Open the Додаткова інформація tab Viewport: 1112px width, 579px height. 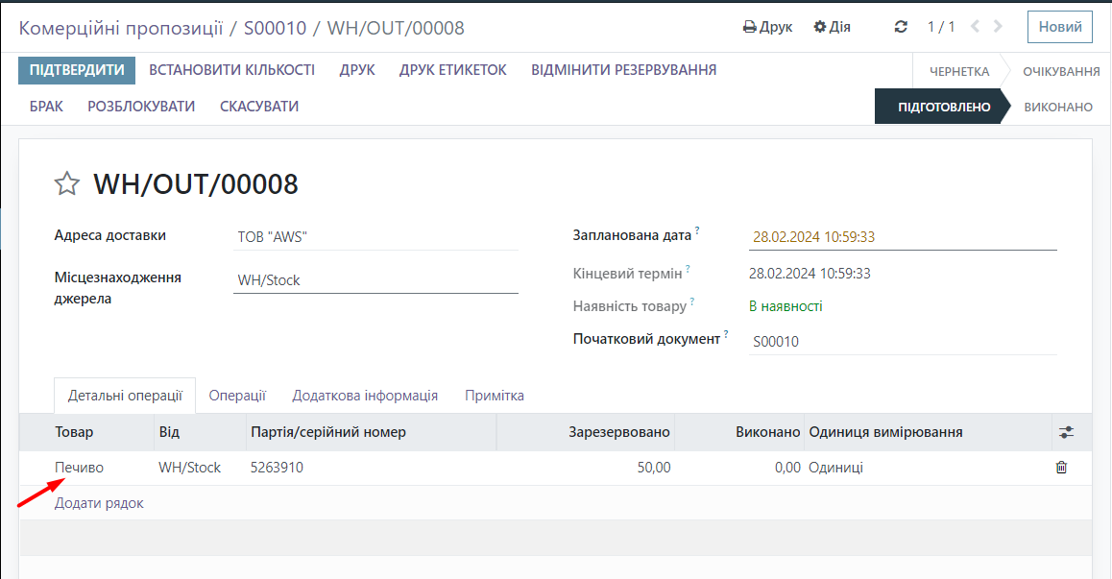tap(365, 396)
